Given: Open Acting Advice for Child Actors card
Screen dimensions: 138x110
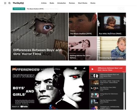Looking at the screenshot, I should pos(83,49).
